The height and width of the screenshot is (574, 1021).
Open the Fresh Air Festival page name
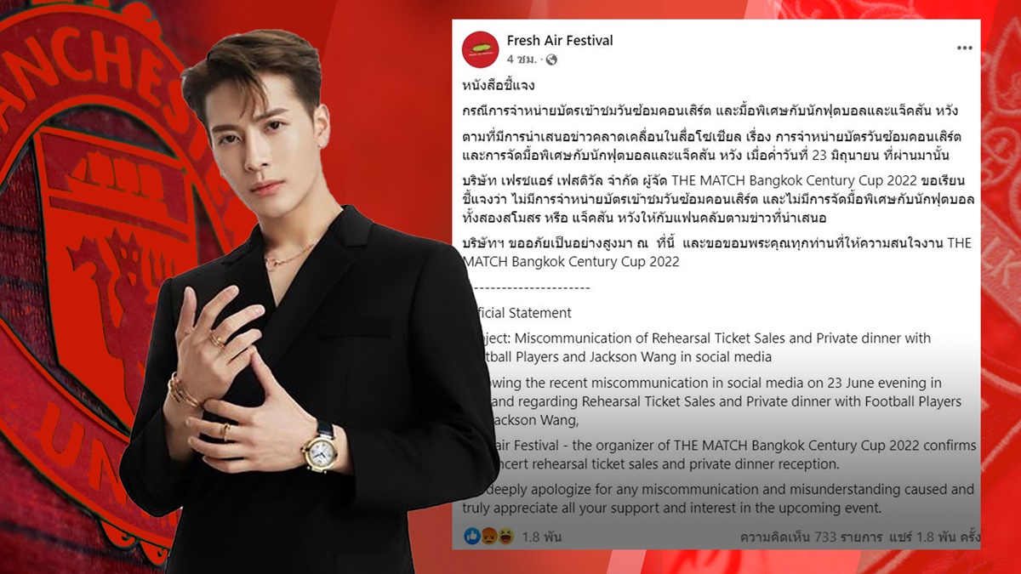pyautogui.click(x=559, y=40)
